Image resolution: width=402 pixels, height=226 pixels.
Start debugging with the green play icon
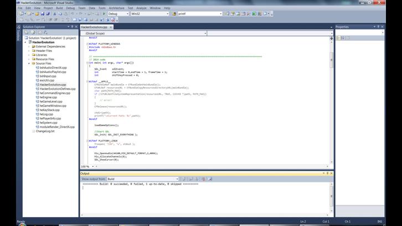104,14
